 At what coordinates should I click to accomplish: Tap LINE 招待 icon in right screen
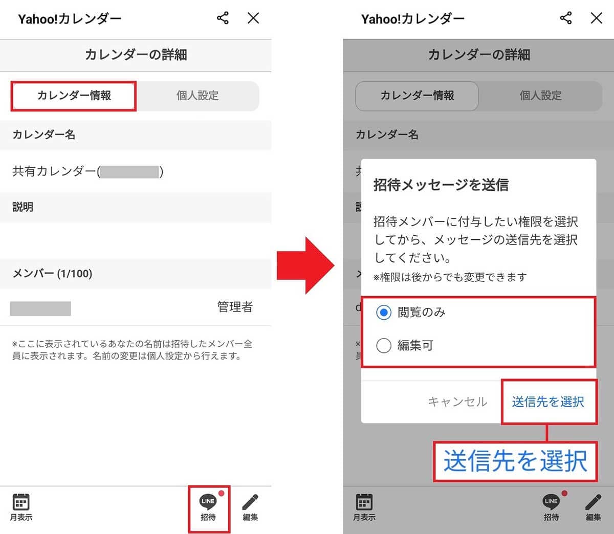coord(551,507)
